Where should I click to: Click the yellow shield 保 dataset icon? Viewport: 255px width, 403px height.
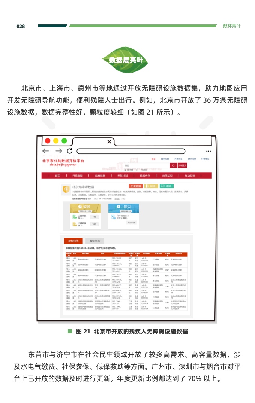66,189
